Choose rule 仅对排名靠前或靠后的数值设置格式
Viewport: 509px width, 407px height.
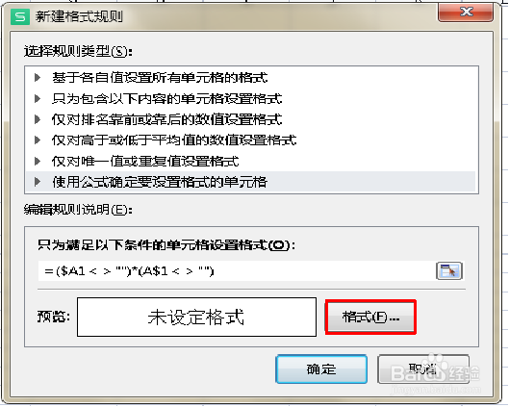click(x=250, y=119)
